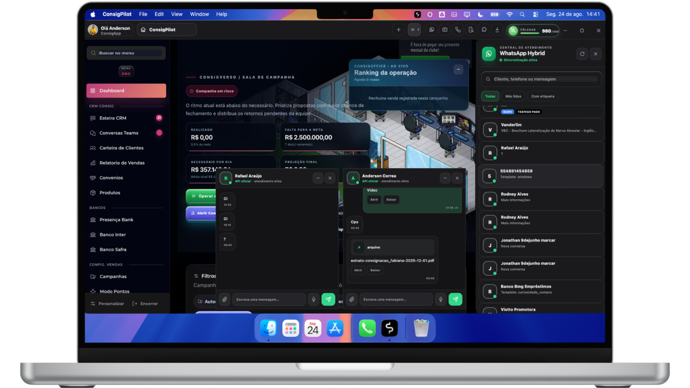Open Banco Inter in the sidebar

pyautogui.click(x=126, y=235)
